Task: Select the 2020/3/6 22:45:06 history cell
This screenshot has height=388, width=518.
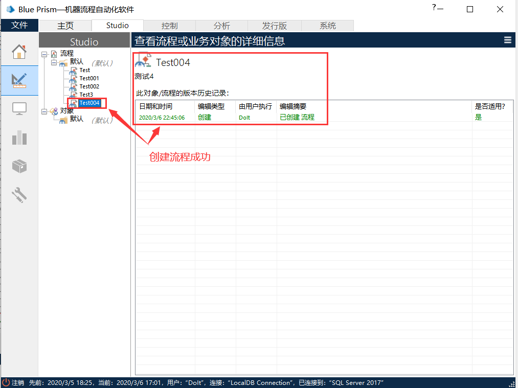Action: click(162, 118)
